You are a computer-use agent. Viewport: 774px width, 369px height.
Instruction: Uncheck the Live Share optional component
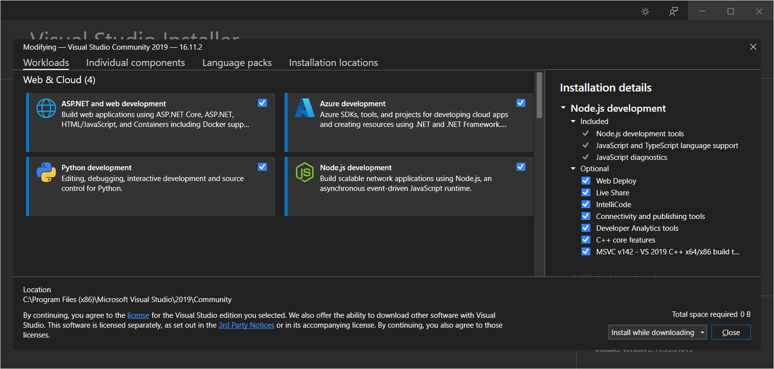click(x=586, y=192)
